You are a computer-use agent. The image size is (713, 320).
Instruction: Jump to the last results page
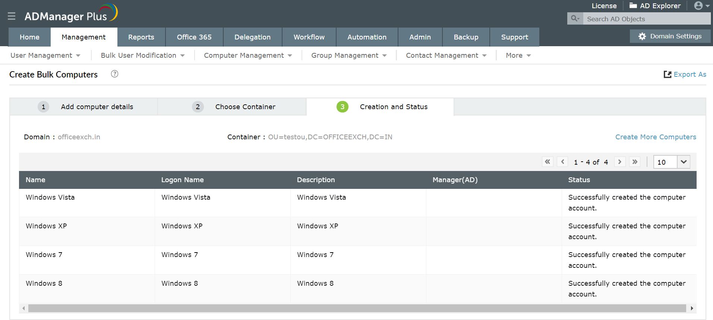click(635, 162)
